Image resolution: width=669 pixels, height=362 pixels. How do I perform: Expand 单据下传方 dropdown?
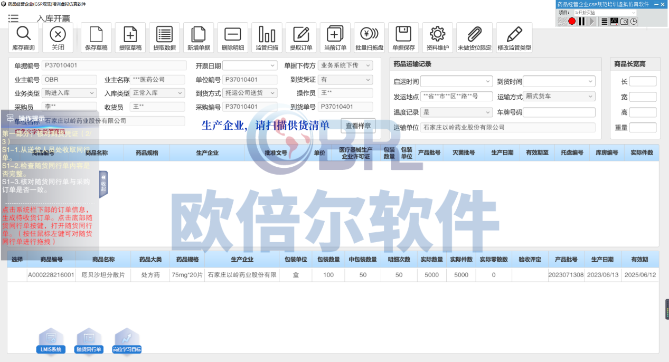(346, 65)
